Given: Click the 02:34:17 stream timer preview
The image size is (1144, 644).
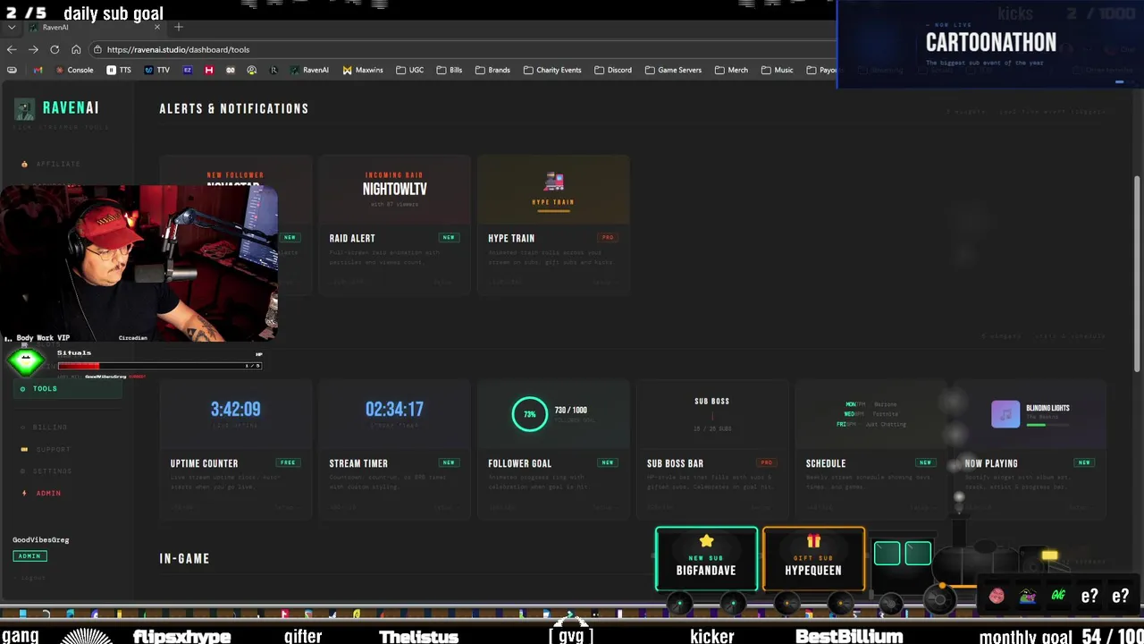Looking at the screenshot, I should [x=394, y=409].
